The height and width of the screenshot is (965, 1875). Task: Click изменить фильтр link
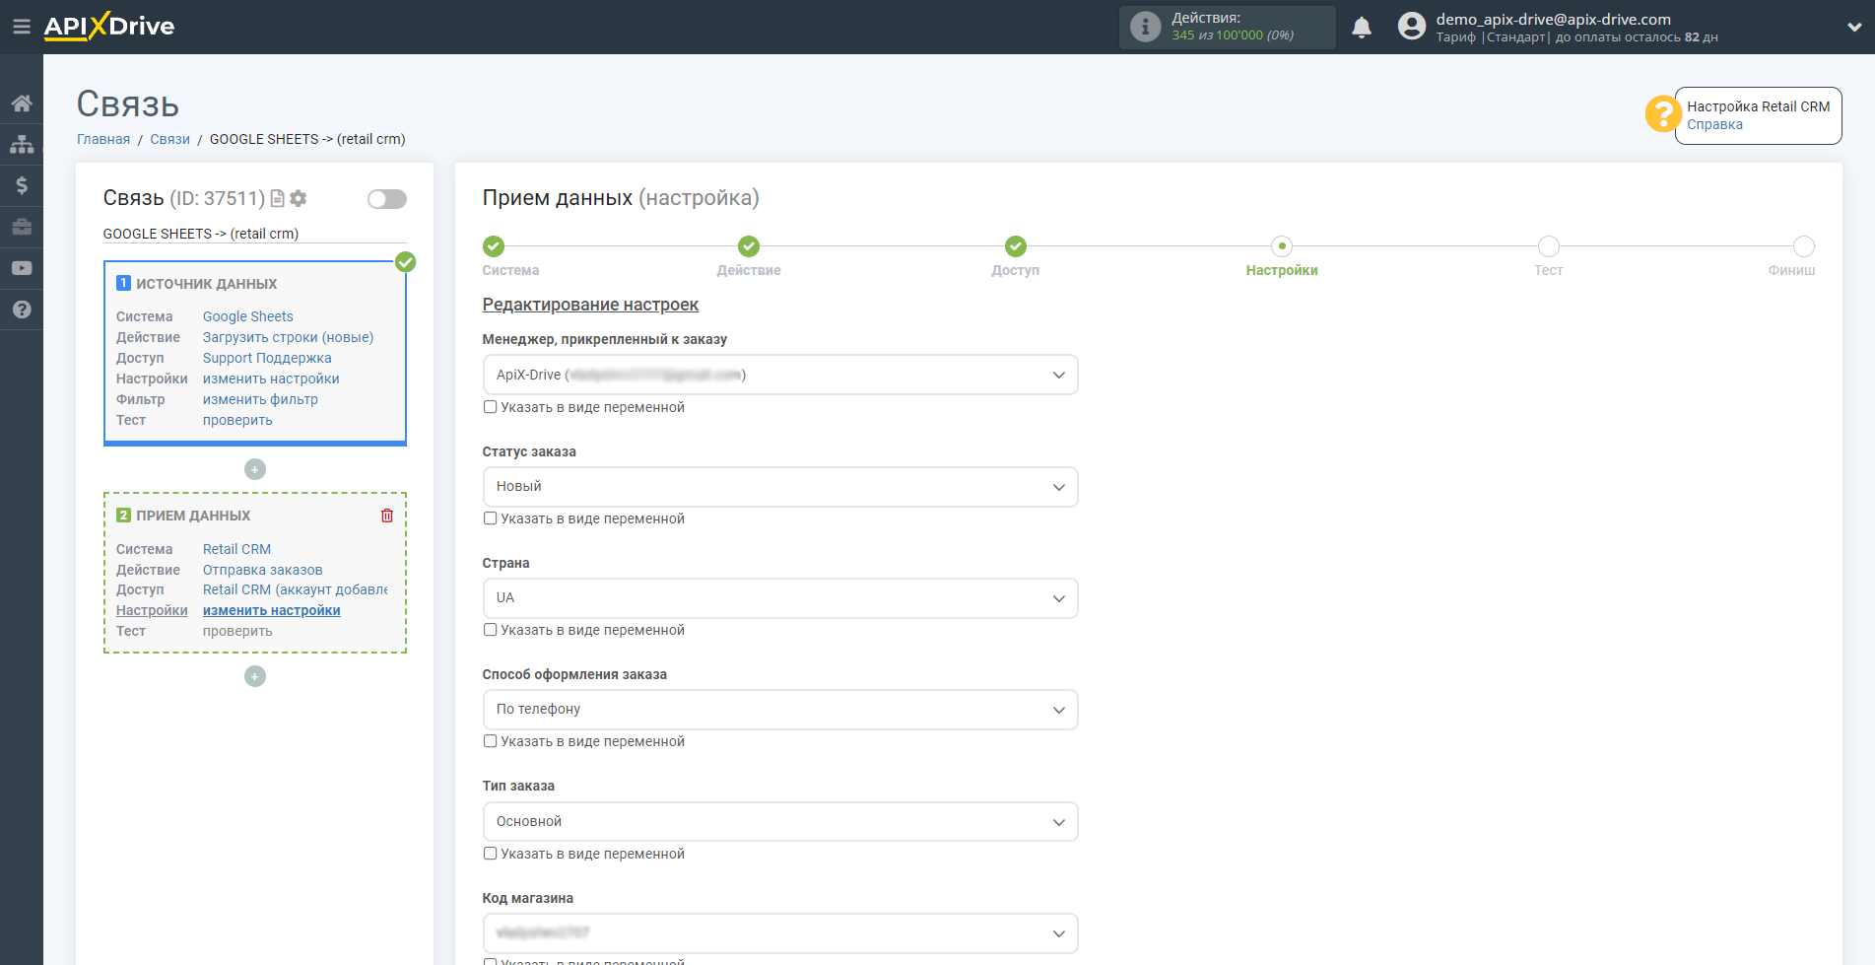coord(260,399)
